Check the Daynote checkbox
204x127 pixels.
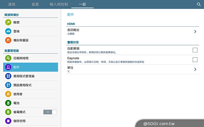click(195, 60)
